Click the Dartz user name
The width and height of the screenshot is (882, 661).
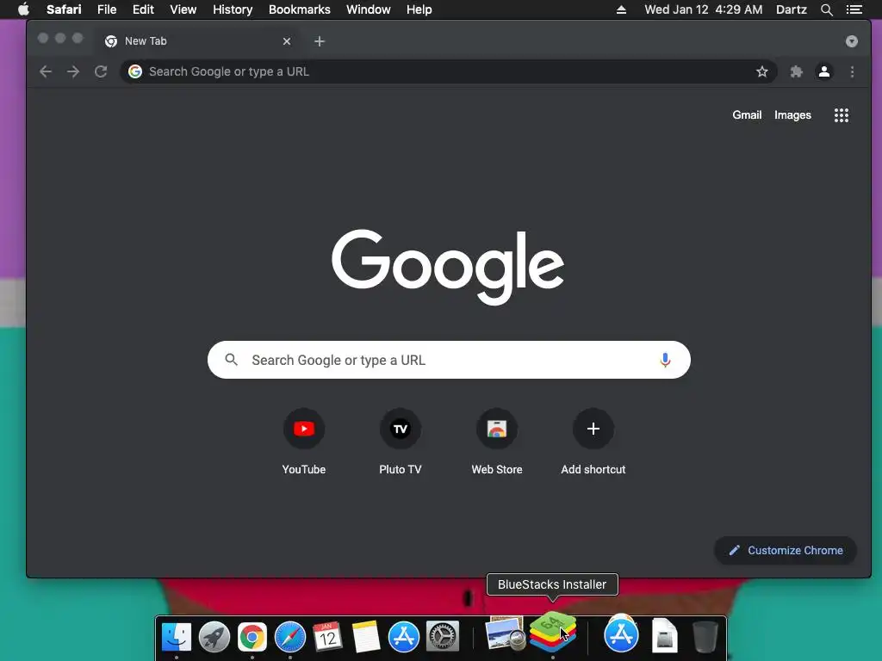pos(791,9)
